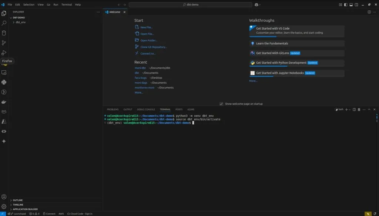
Task: Open the sparkle Gemini icon
Action: (x=4, y=141)
